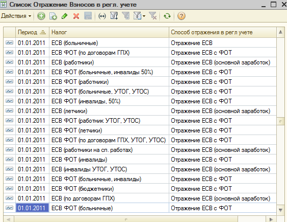Image resolution: width=287 pixels, height=222 pixels.
Task: Select ЕСВ ФОТ (по договорам ГПХ) cell
Action: tap(109, 53)
